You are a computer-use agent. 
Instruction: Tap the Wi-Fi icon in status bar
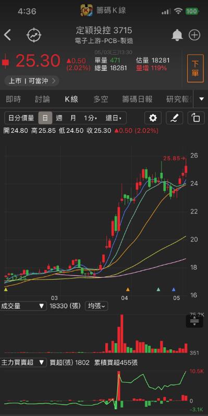pyautogui.click(x=178, y=11)
